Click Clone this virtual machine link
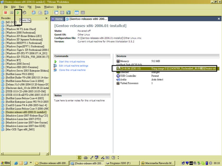 pos(72,70)
